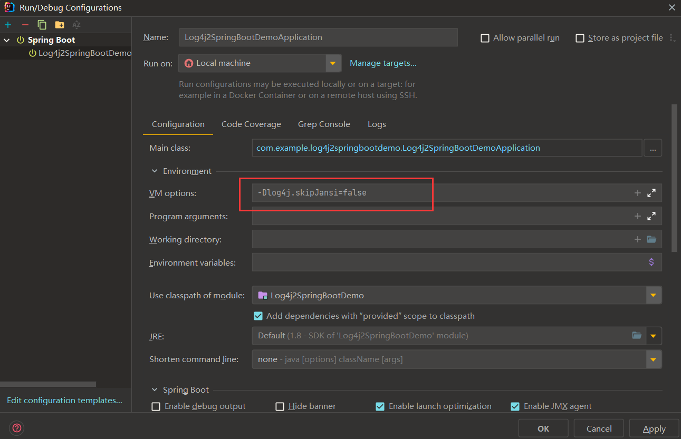Screen dimensions: 681x439
Task: Enable the Allow parallel run checkbox
Action: tap(485, 38)
